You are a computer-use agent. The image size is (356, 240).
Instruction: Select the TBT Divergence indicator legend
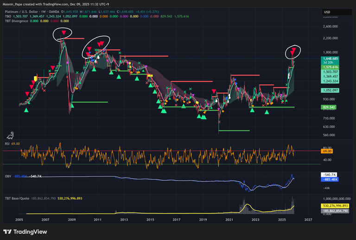pyautogui.click(x=16, y=22)
